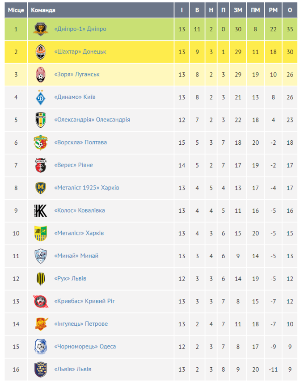304x386 pixels.
Task: Click the Rukh Lviv team crest
Action: click(41, 279)
